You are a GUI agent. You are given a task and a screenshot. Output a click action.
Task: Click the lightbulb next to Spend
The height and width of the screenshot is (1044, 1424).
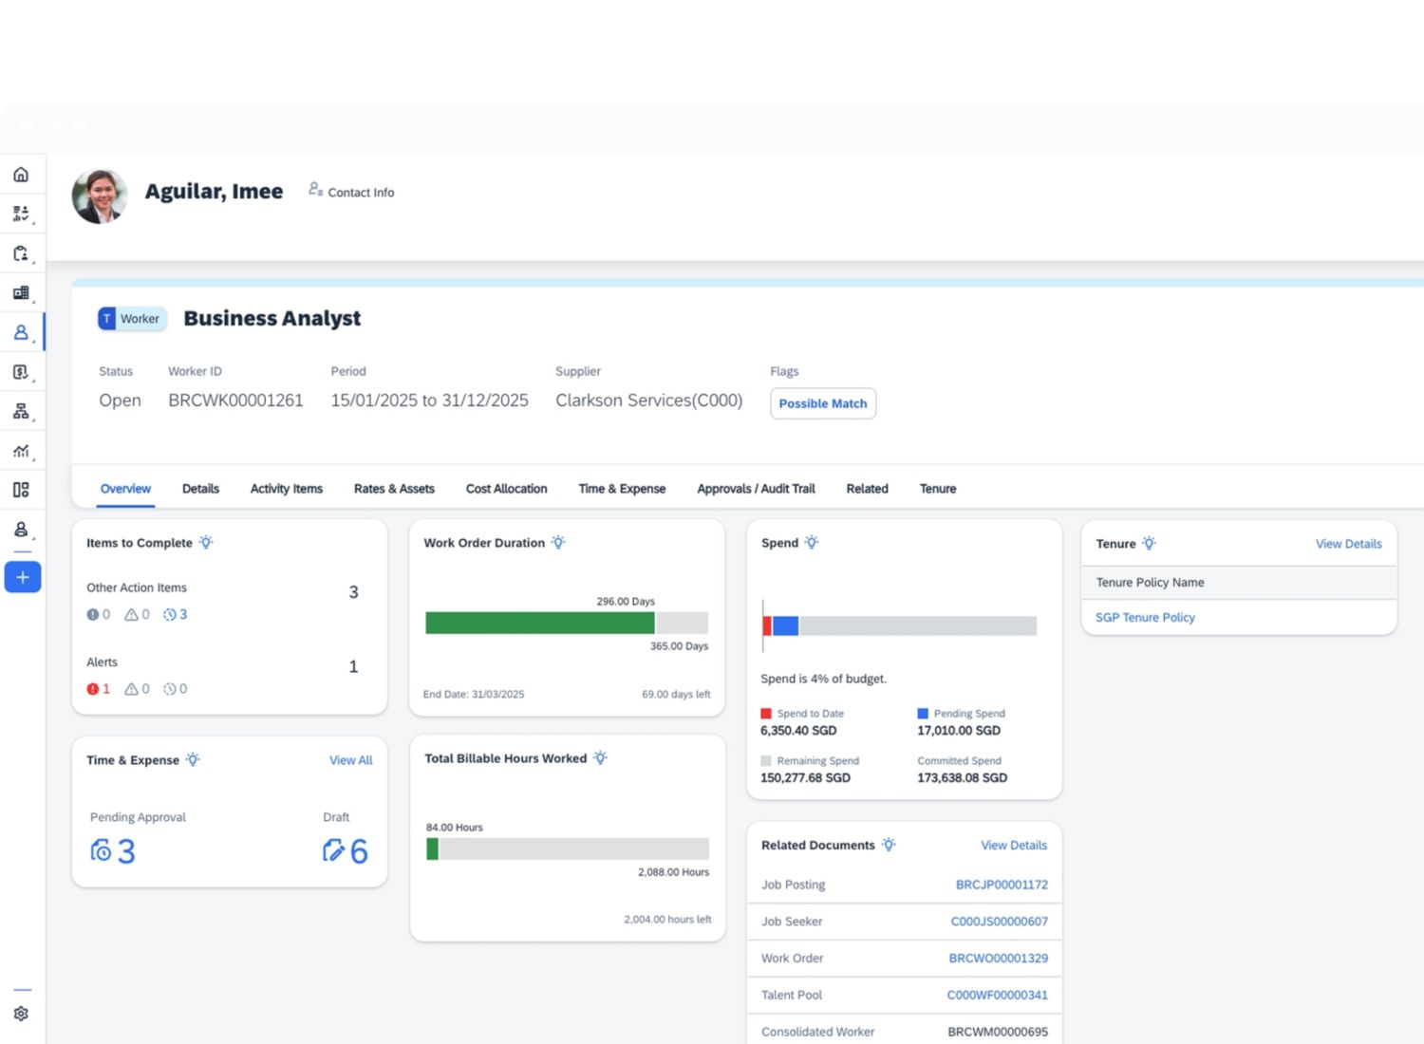(x=812, y=543)
